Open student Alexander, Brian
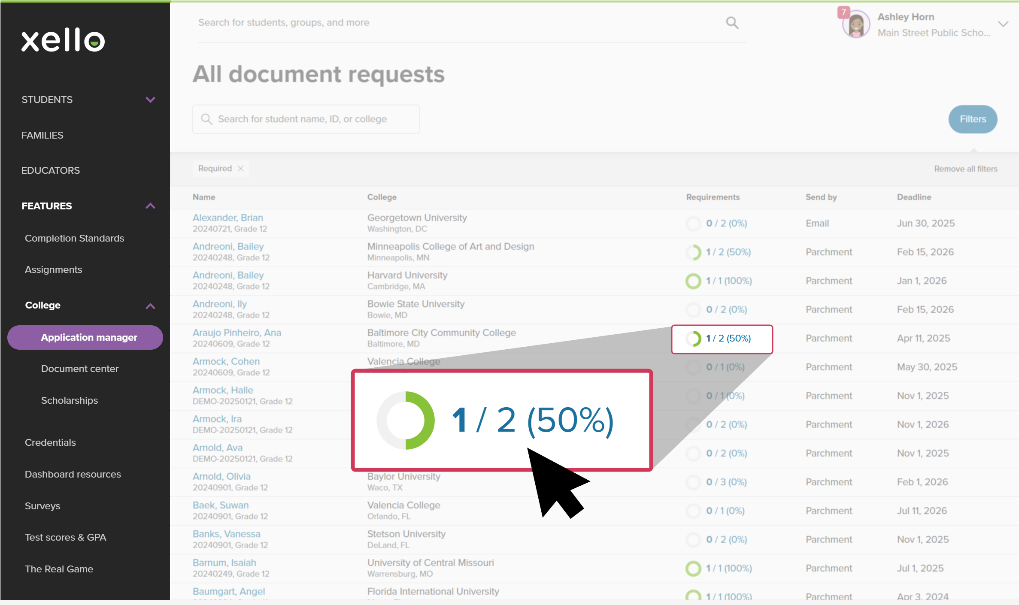Viewport: 1019px width, 605px height. point(228,218)
